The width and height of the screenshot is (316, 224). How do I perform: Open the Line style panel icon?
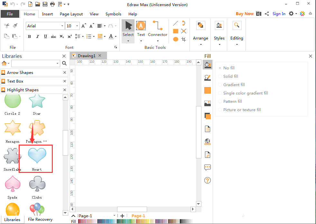207,77
